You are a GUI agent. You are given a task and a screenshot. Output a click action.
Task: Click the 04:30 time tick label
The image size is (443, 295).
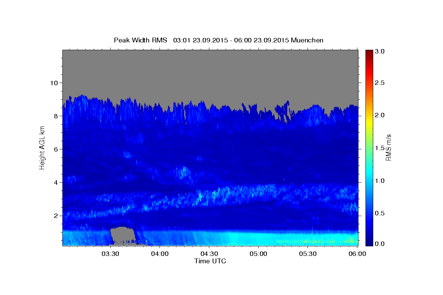point(209,254)
